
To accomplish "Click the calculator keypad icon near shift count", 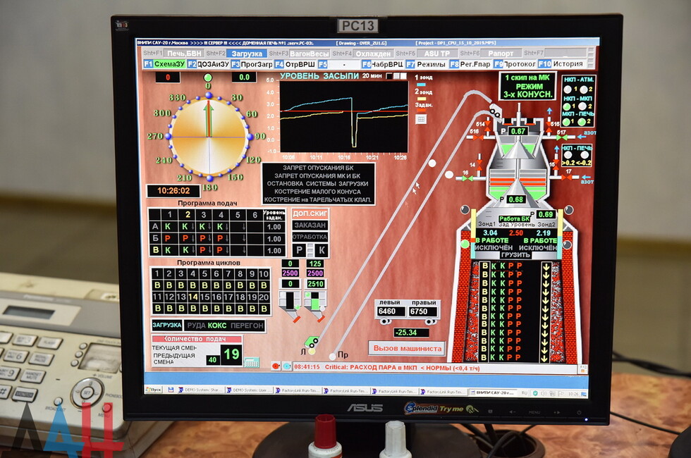I will 251,361.
